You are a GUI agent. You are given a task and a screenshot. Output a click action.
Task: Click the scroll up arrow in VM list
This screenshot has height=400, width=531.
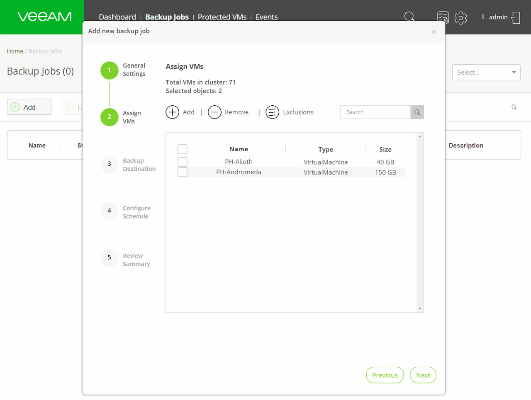(420, 136)
